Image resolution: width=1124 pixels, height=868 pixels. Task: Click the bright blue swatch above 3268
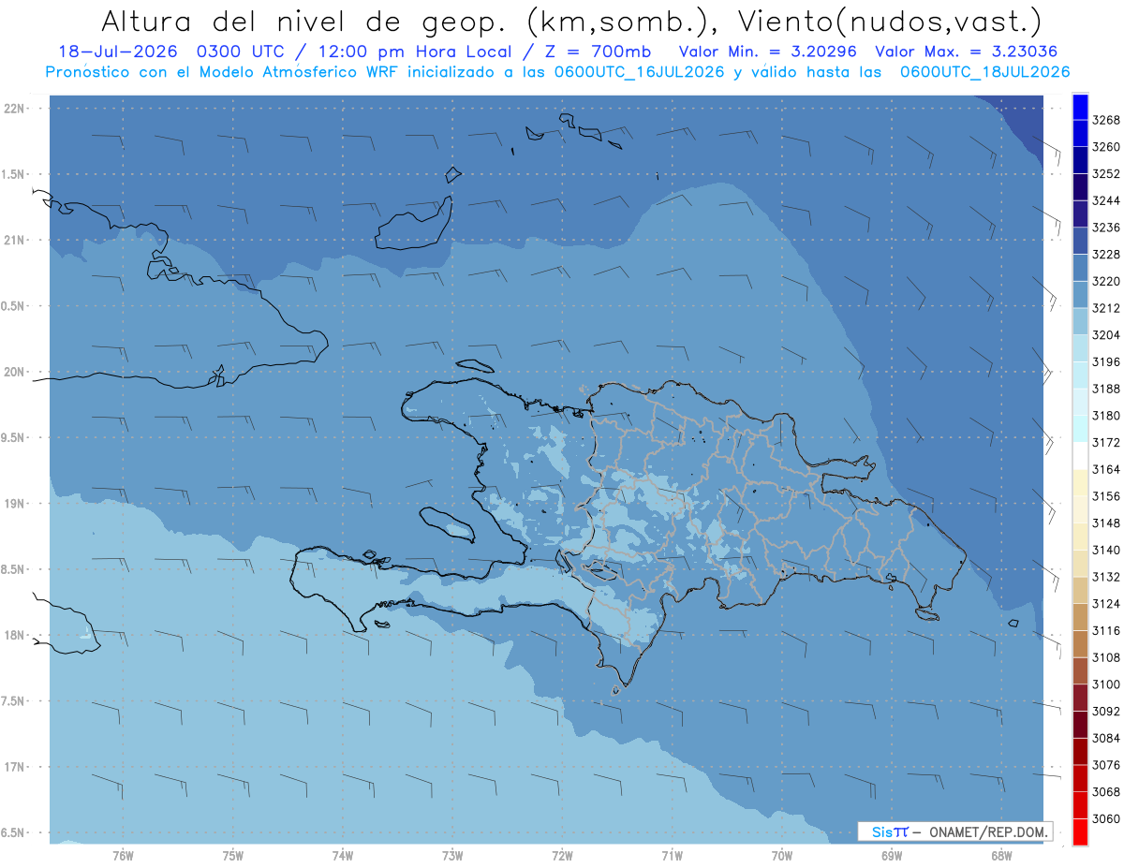point(1080,107)
